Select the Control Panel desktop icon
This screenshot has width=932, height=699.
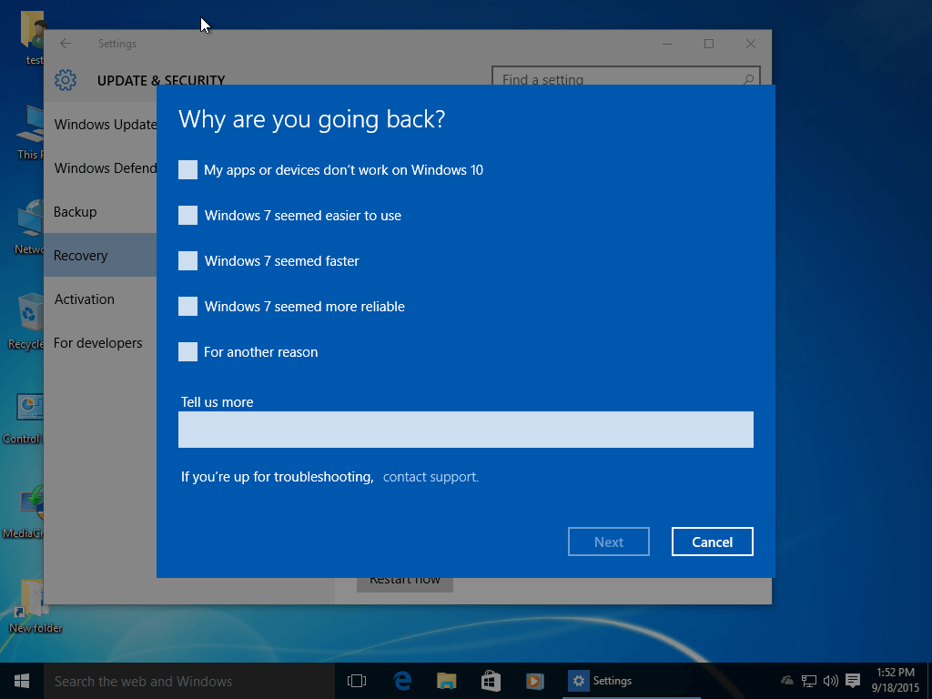click(x=24, y=419)
